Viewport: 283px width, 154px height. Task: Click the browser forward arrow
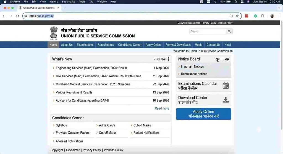[11, 16]
